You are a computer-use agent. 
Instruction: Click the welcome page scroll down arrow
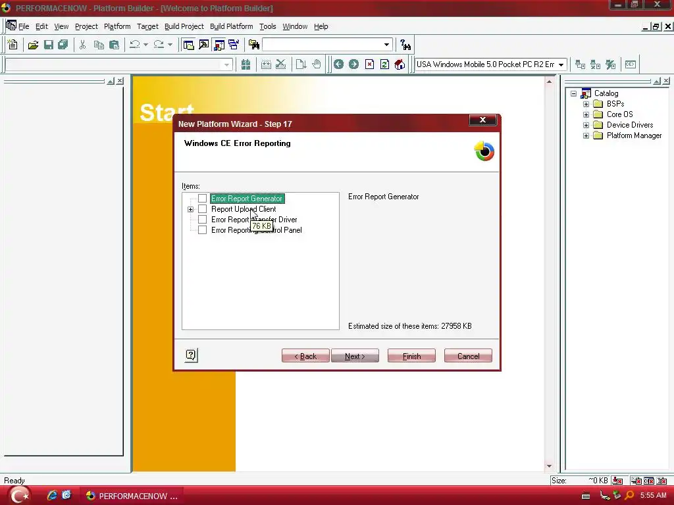550,466
